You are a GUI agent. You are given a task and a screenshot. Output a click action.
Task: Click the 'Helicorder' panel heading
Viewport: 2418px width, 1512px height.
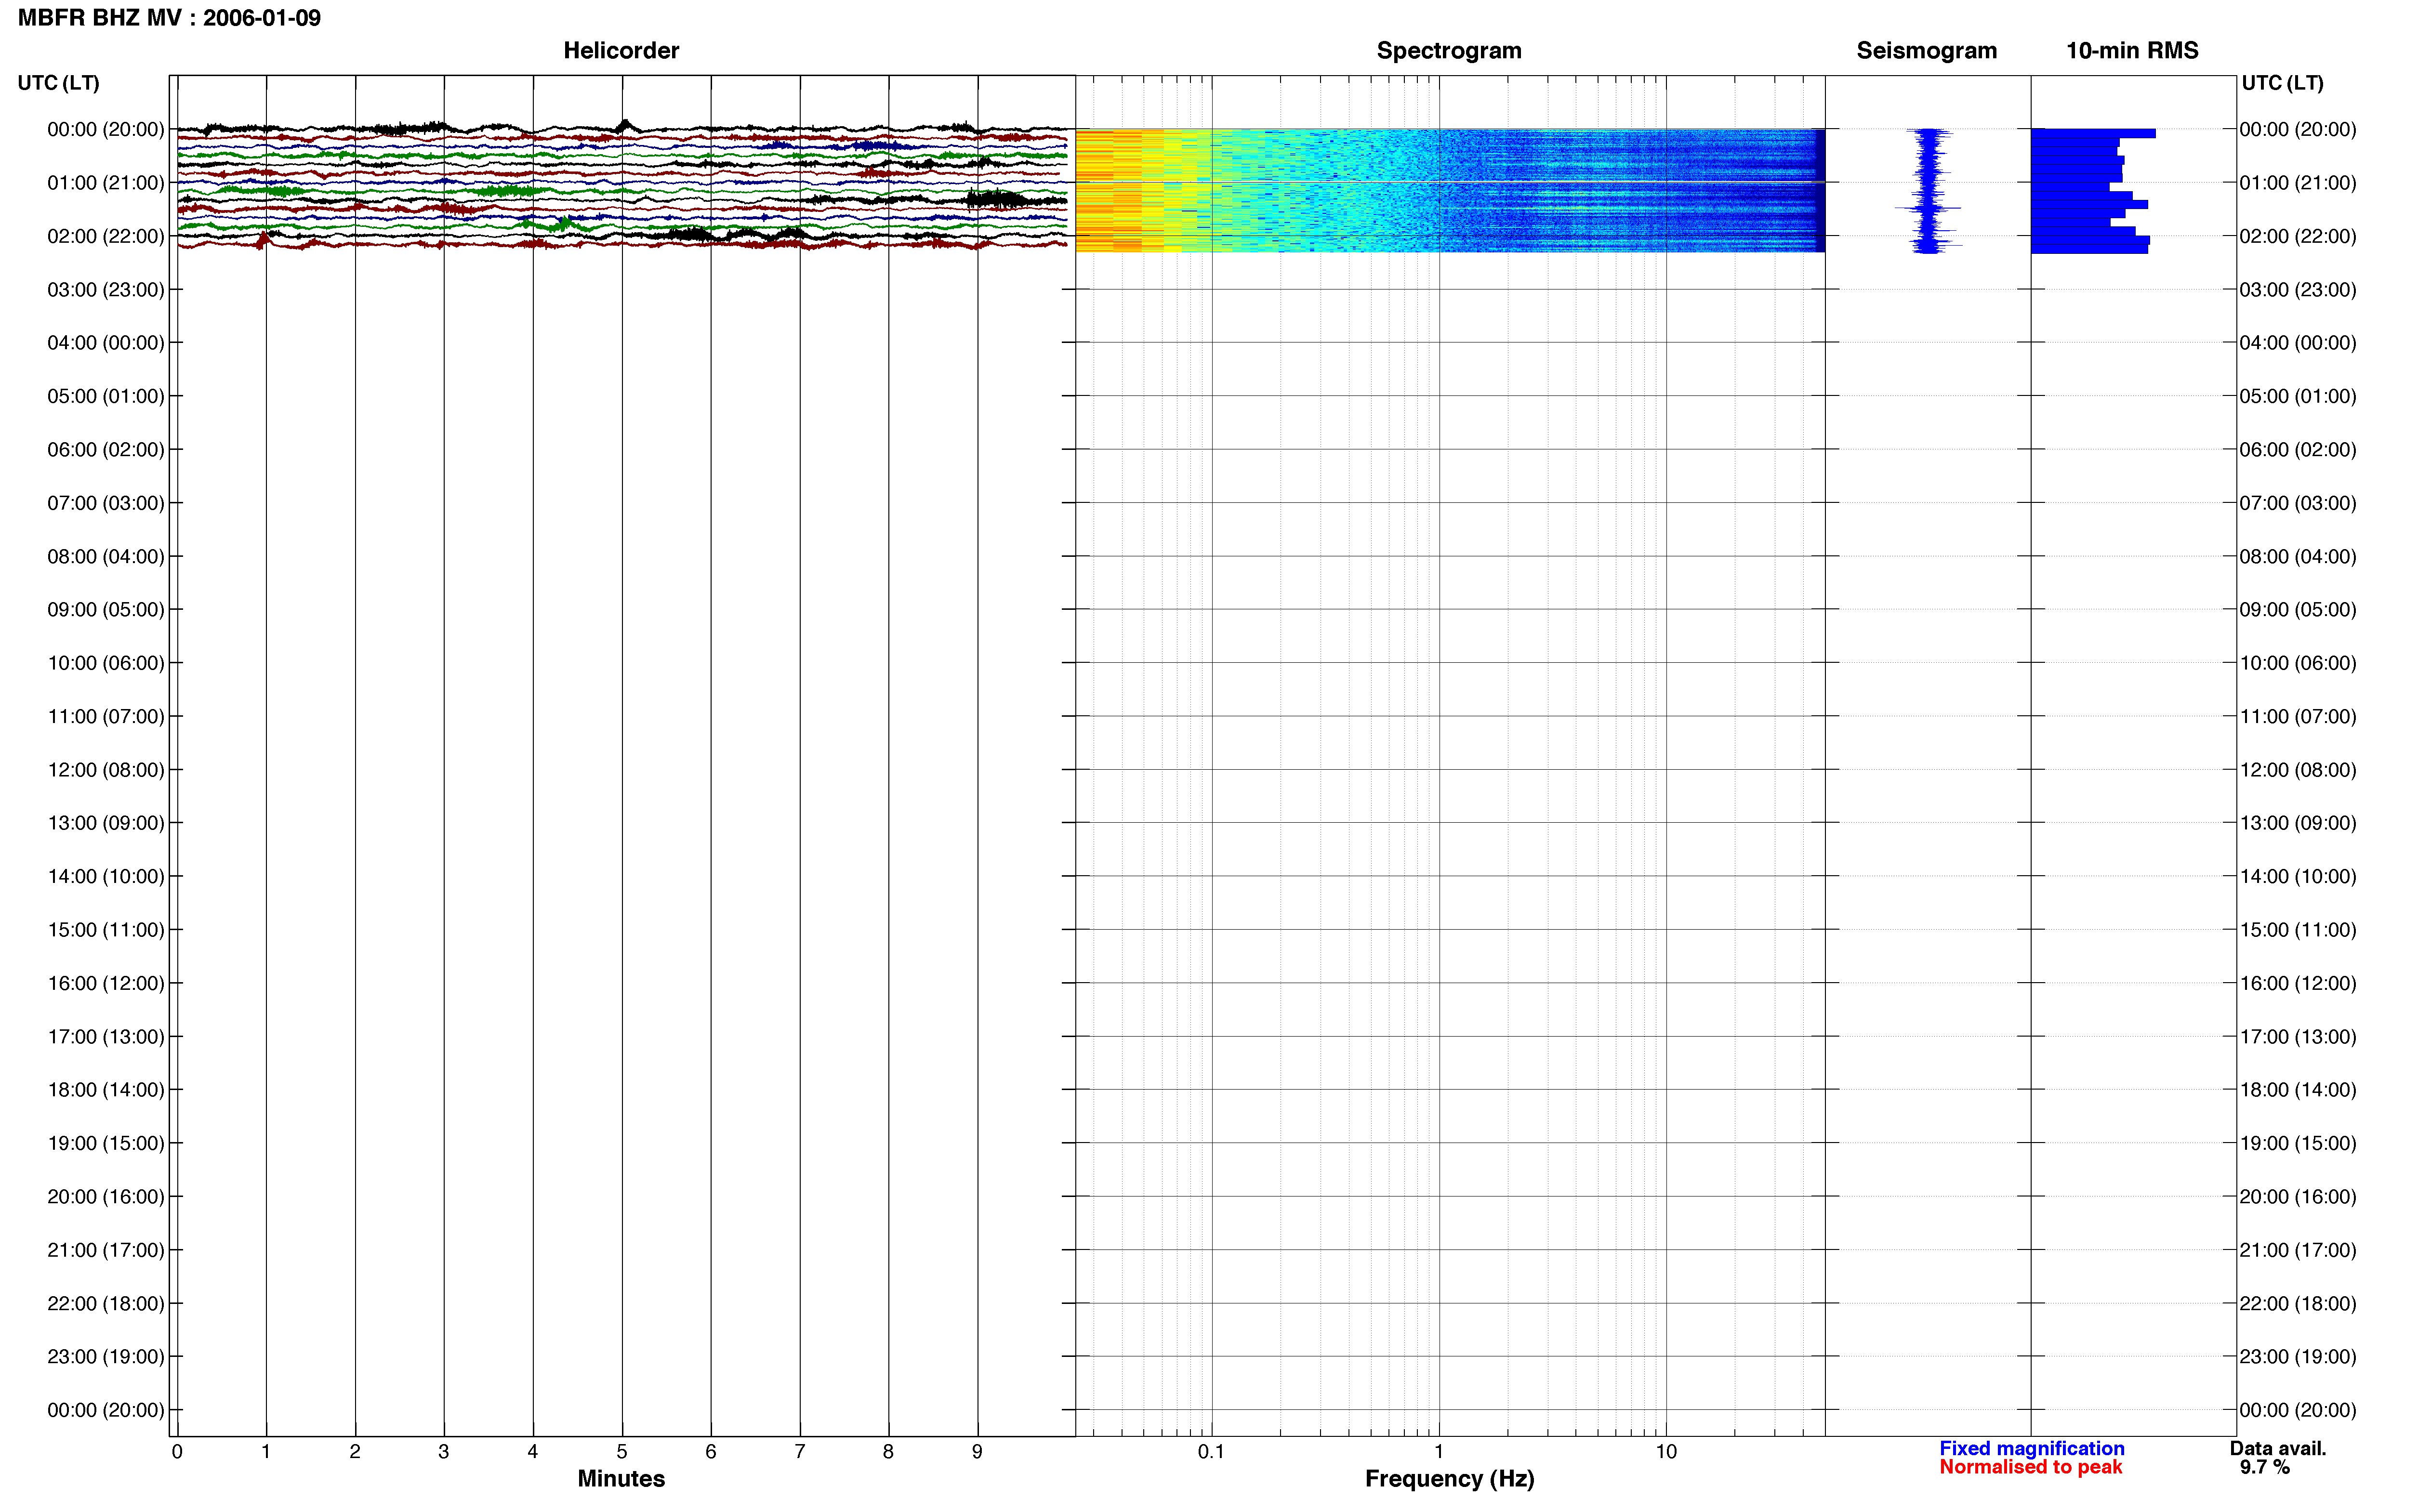click(621, 51)
